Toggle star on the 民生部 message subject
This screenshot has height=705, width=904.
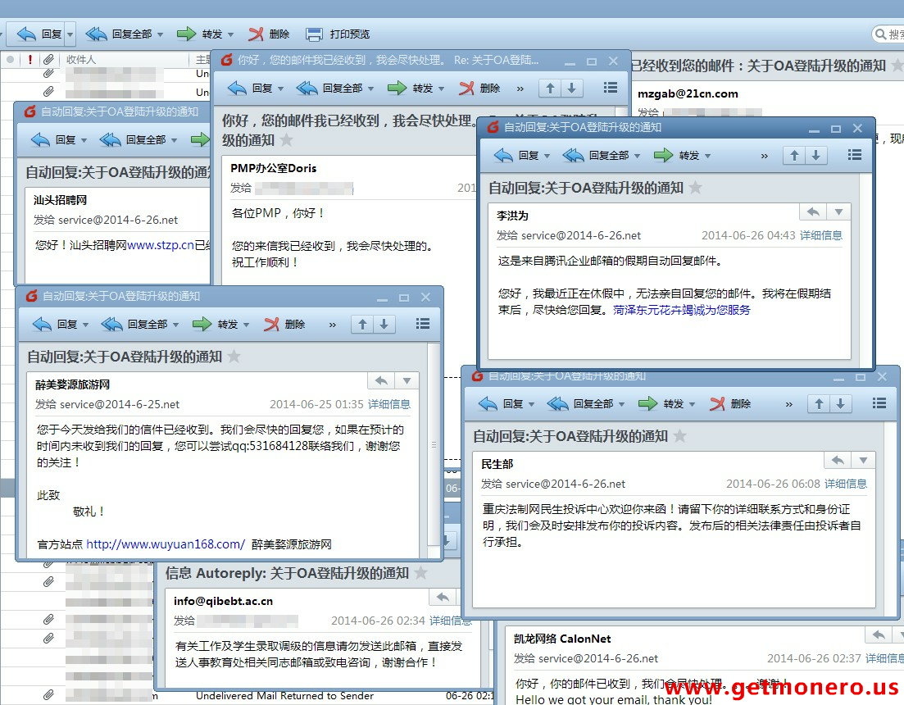pyautogui.click(x=680, y=436)
